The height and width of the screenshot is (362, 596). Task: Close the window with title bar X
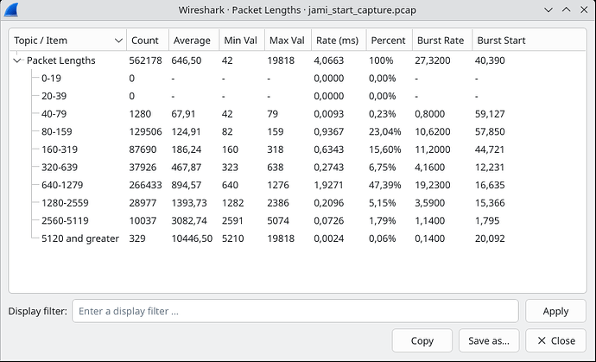pyautogui.click(x=584, y=10)
